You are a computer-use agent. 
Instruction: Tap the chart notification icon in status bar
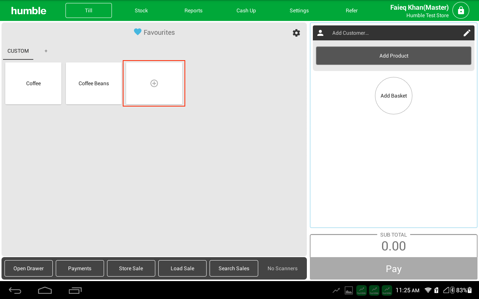pyautogui.click(x=336, y=290)
